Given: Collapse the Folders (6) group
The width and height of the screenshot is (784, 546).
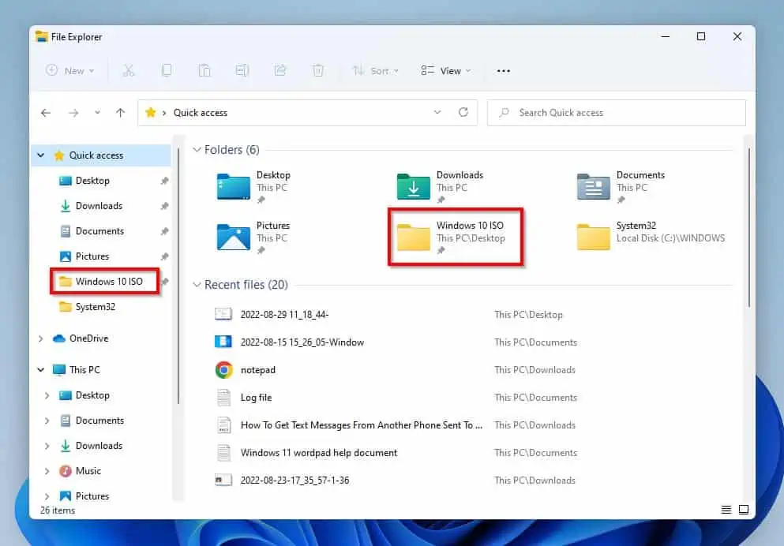Looking at the screenshot, I should click(197, 150).
